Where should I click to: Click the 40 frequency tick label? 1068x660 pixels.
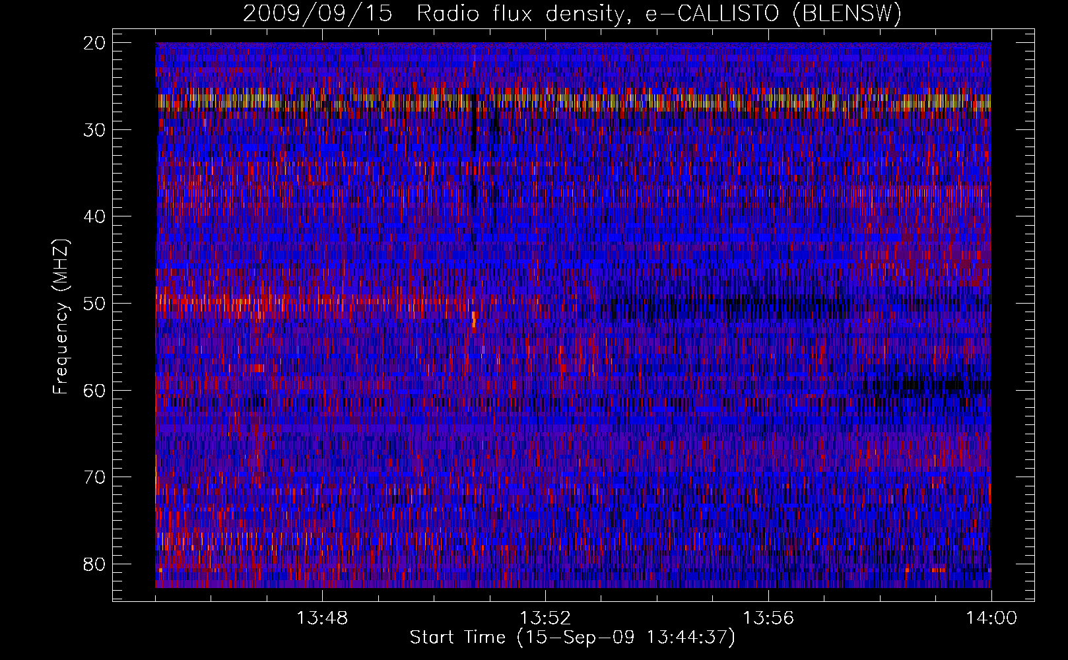(95, 216)
